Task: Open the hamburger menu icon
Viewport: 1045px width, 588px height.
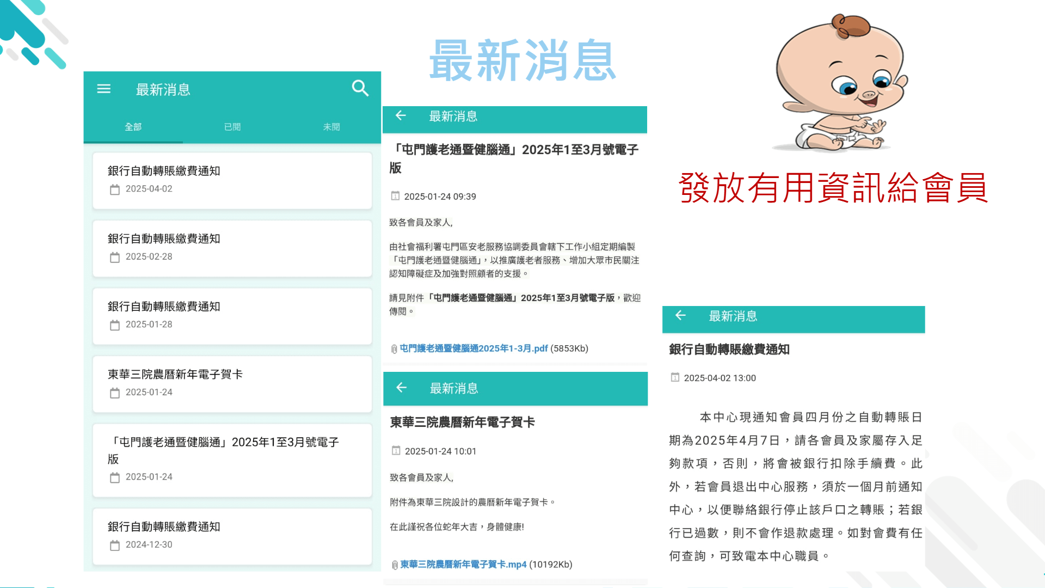Action: (103, 89)
